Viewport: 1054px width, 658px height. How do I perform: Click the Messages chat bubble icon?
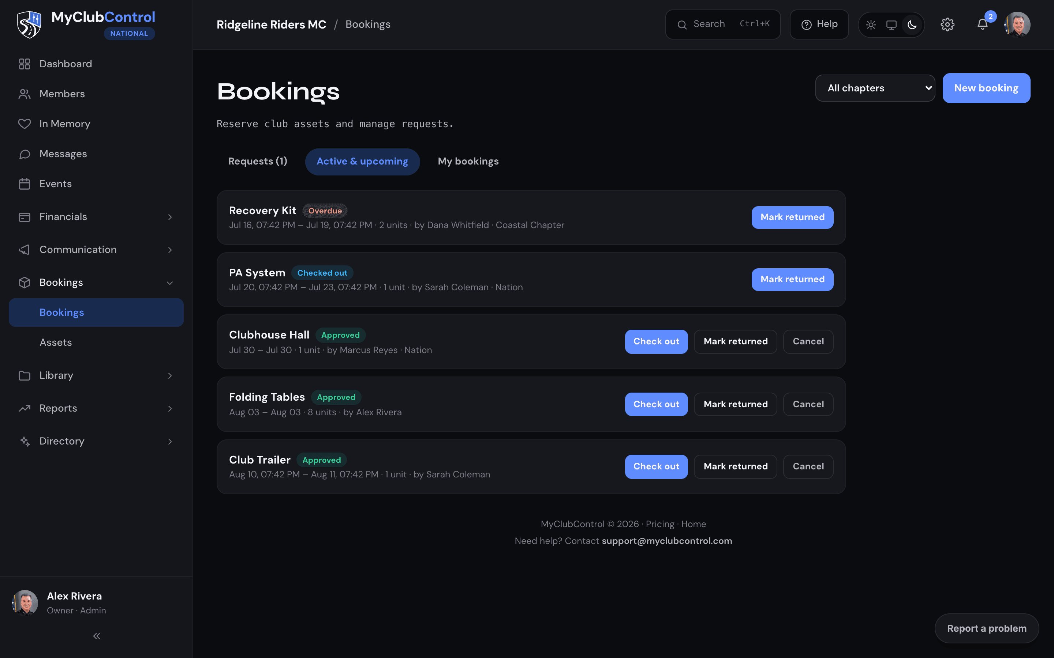[25, 154]
